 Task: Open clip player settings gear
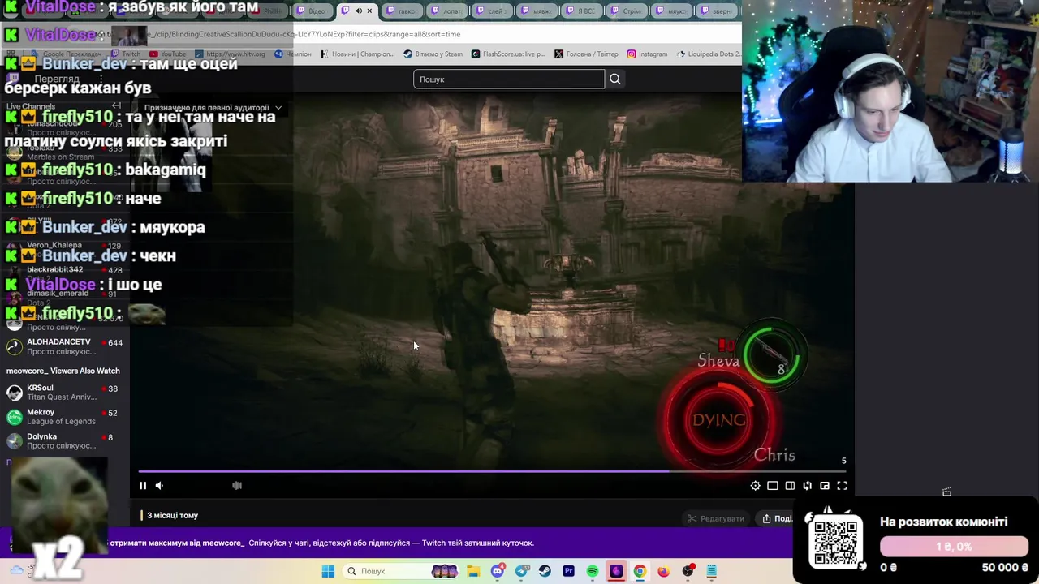coord(756,486)
